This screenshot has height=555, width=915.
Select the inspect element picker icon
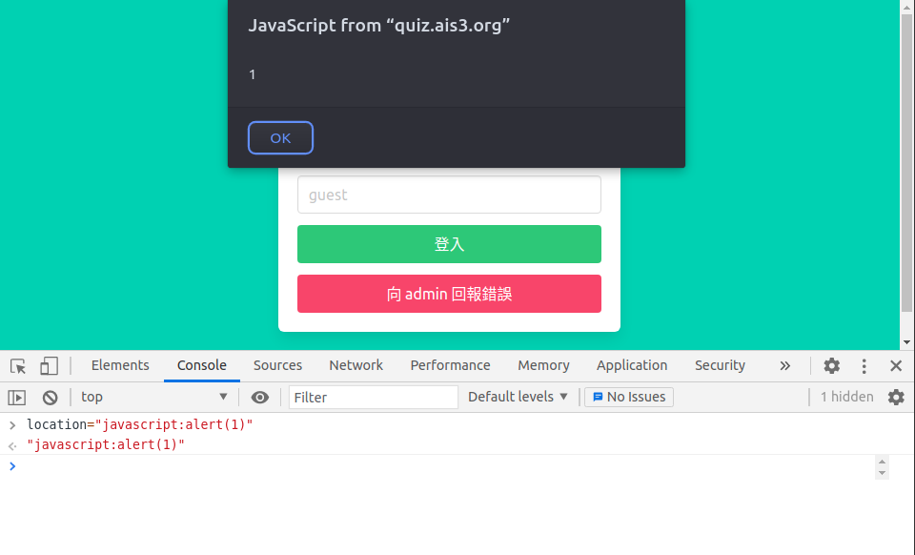point(18,366)
